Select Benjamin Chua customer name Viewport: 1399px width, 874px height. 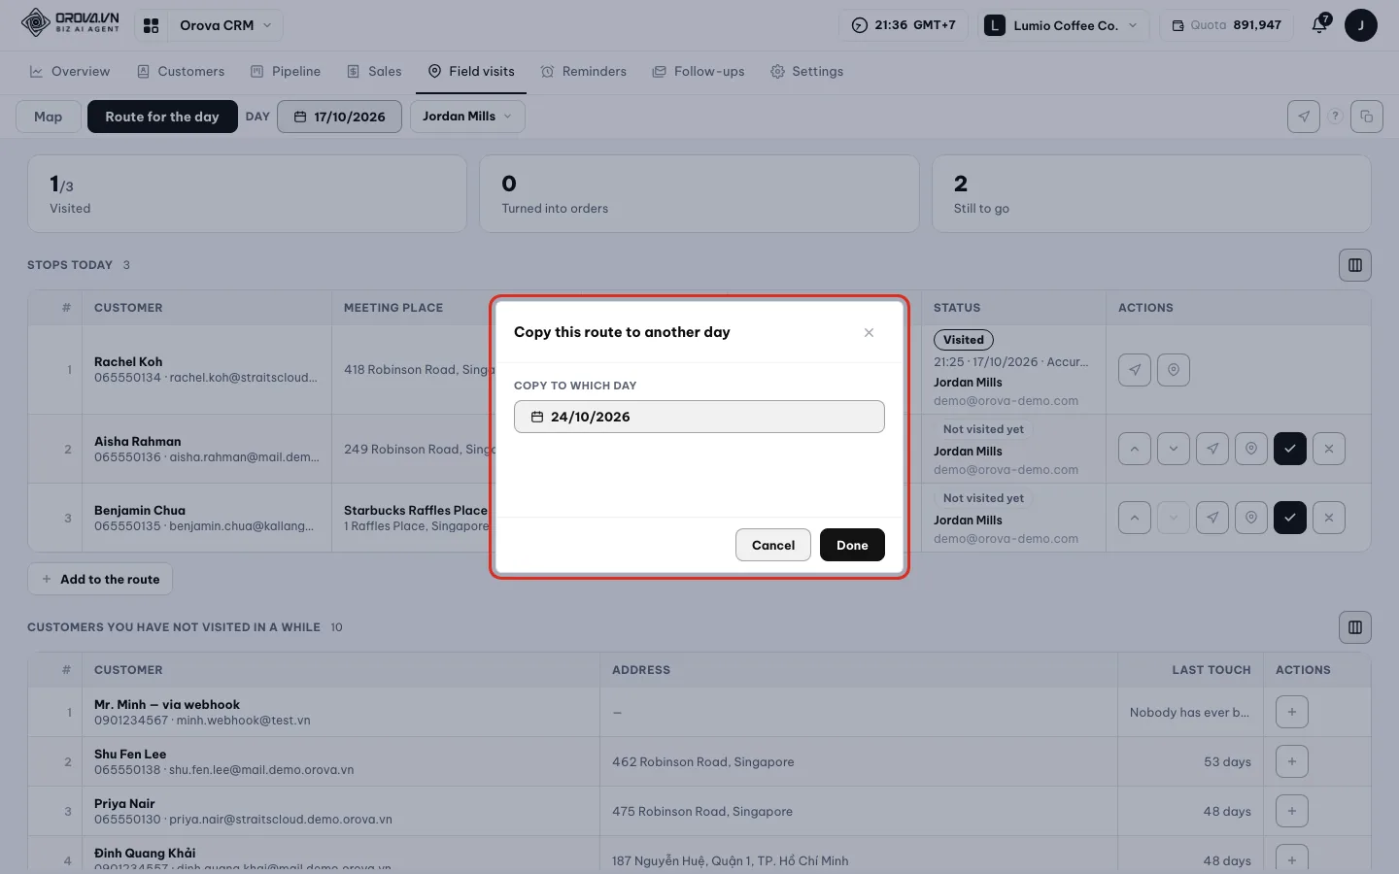tap(139, 510)
